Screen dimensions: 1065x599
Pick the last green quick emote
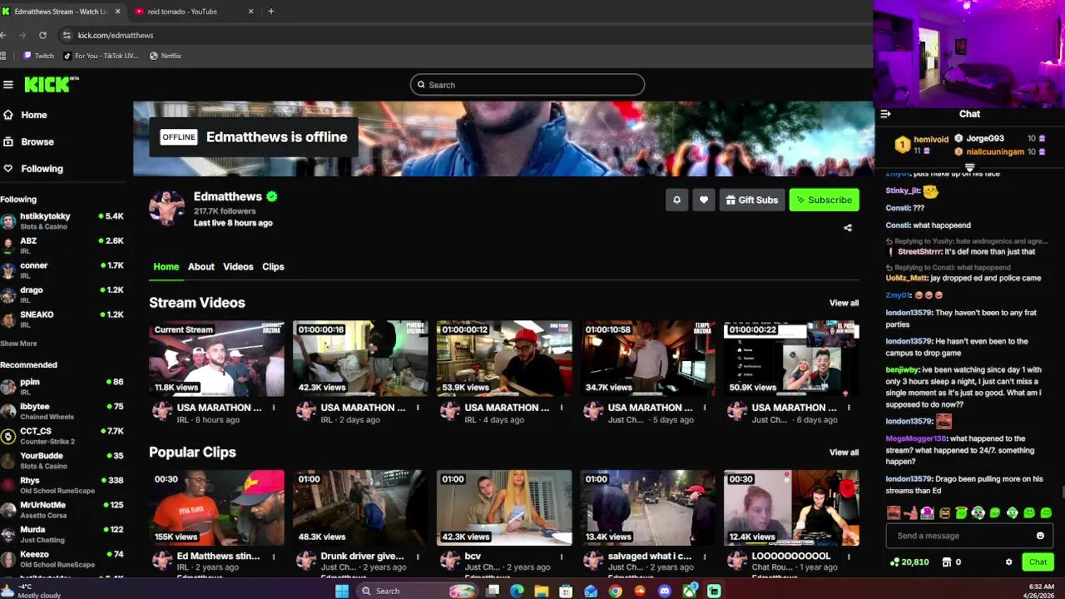(1046, 512)
